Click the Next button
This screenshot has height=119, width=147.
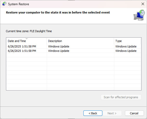click(x=112, y=113)
